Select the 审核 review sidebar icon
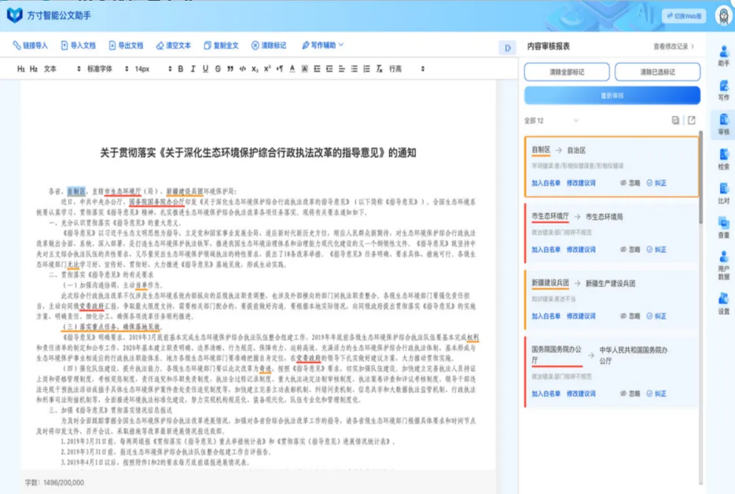This screenshot has height=494, width=735. tap(723, 125)
